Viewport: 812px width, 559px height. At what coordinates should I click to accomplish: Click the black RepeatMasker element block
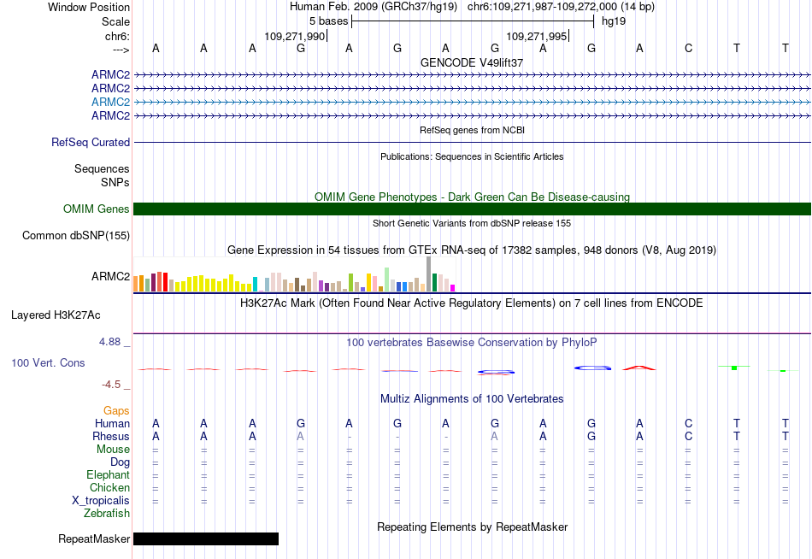[x=206, y=538]
